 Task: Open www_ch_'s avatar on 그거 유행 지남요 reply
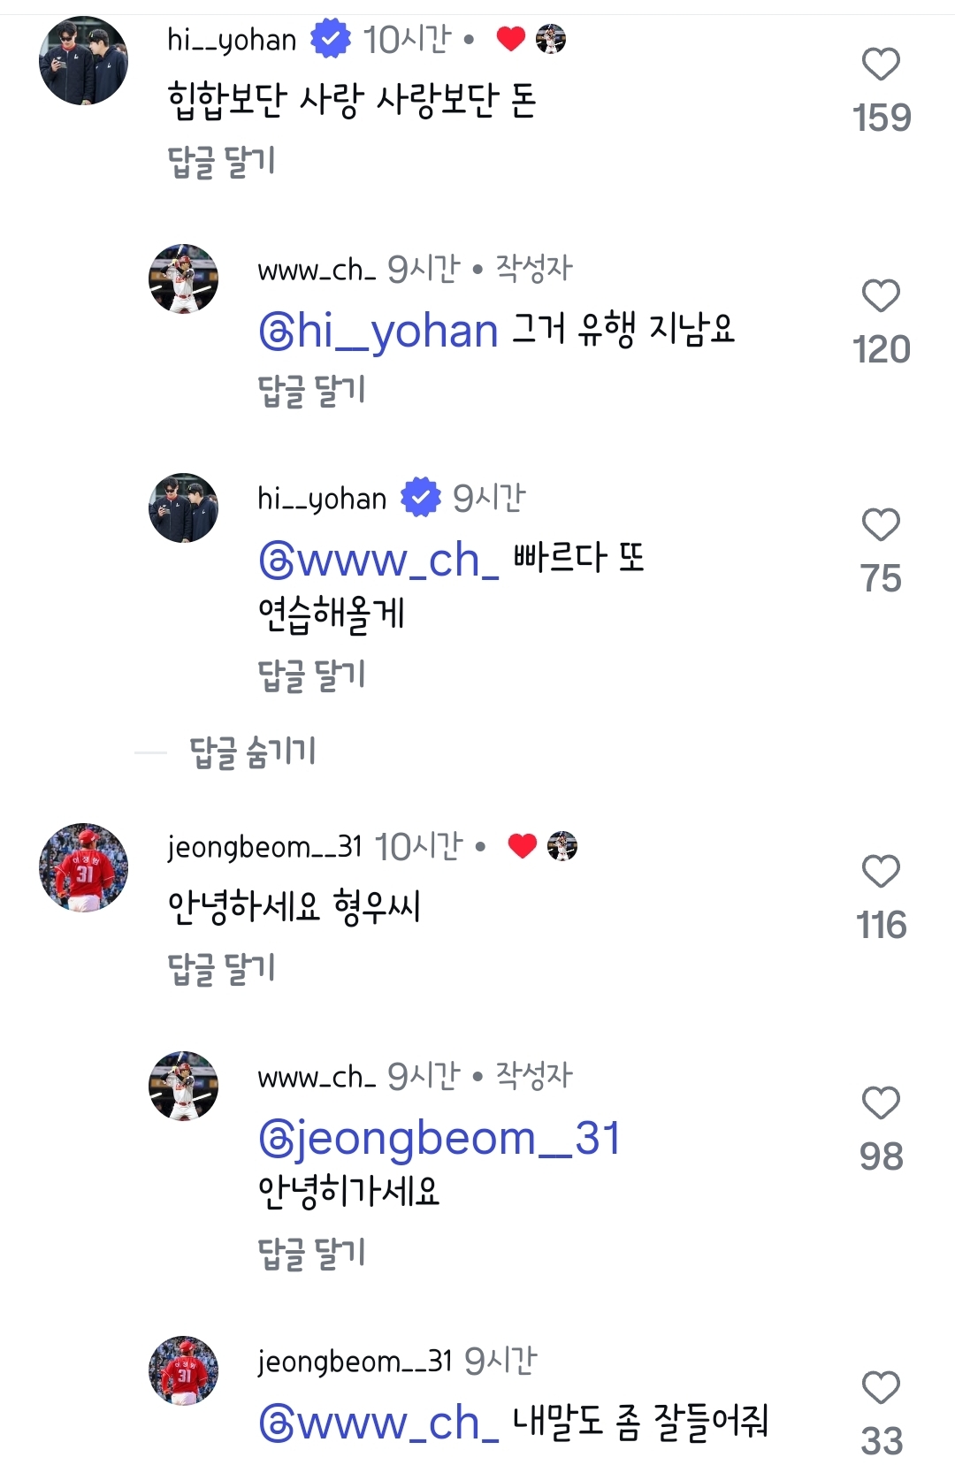pos(184,279)
